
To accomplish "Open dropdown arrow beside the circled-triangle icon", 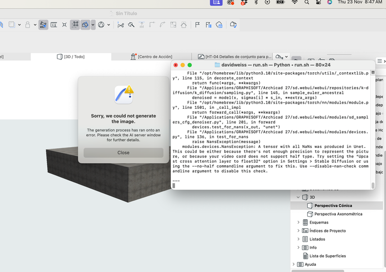I will point(108,25).
